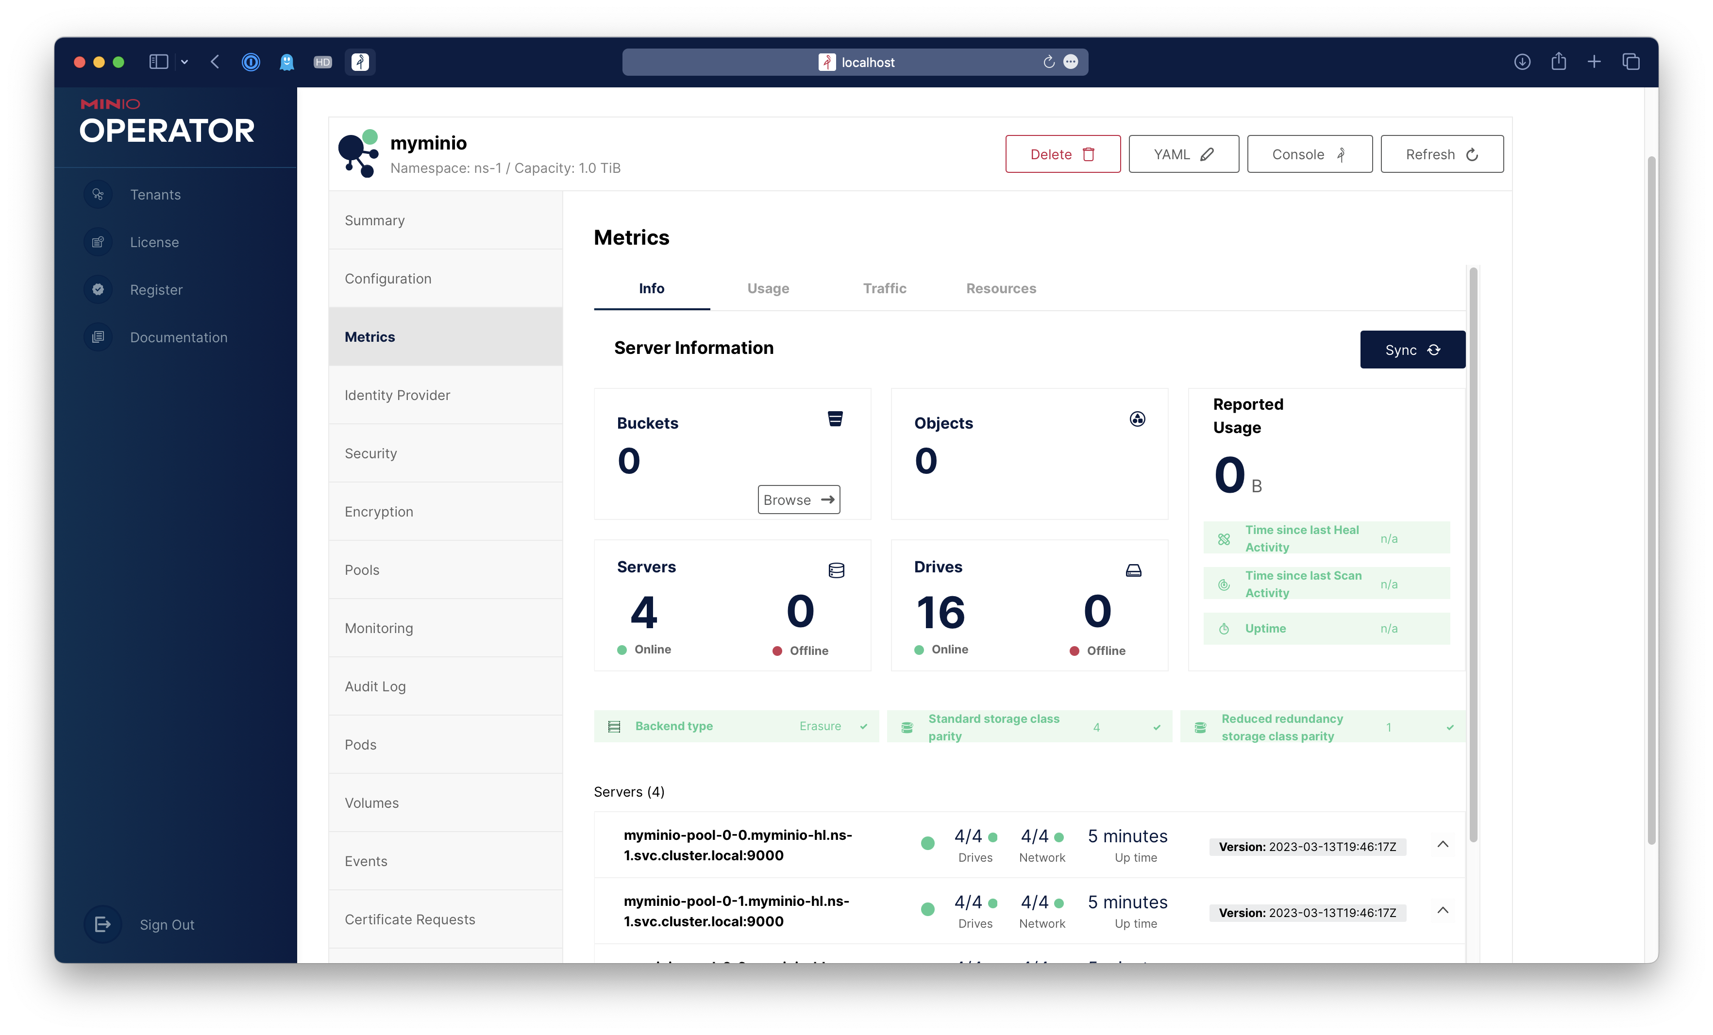Open the Audit Log section

tap(445, 687)
